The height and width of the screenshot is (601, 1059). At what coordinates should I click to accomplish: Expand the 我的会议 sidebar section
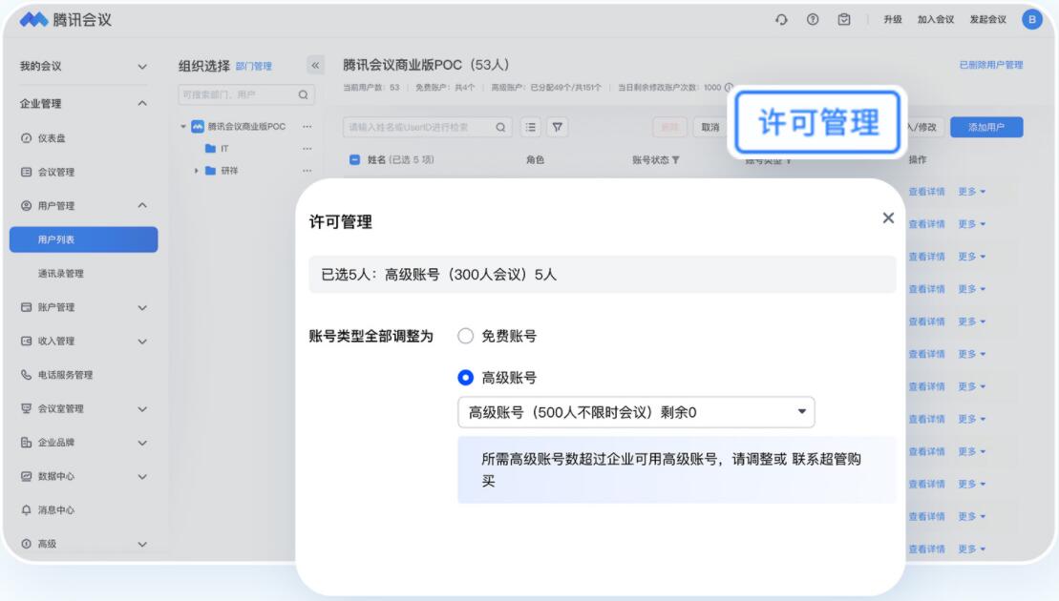(x=142, y=67)
